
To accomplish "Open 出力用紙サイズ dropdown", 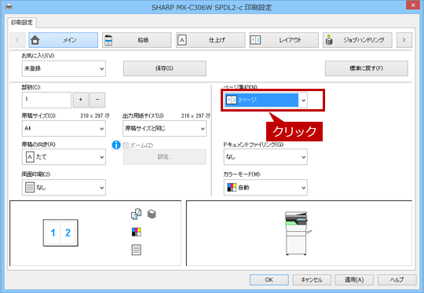I will pos(164,129).
